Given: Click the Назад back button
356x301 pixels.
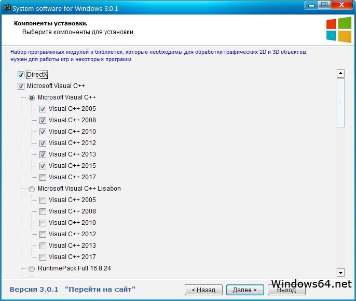Looking at the screenshot, I should pos(203,290).
